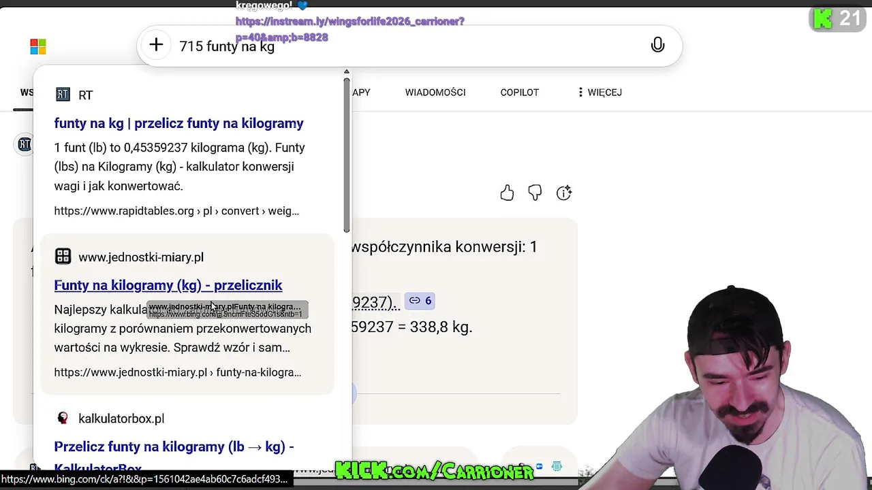The width and height of the screenshot is (872, 490).
Task: Click the scroll up arrow of sources panel
Action: pyautogui.click(x=346, y=71)
